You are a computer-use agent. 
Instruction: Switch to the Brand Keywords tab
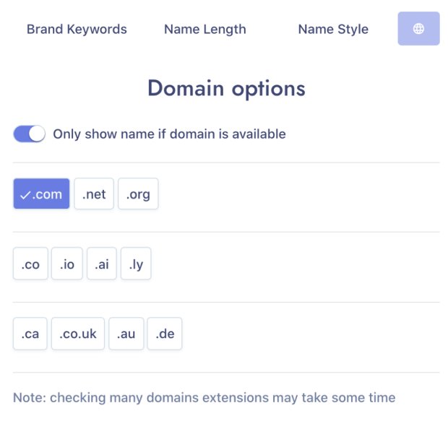(x=77, y=30)
